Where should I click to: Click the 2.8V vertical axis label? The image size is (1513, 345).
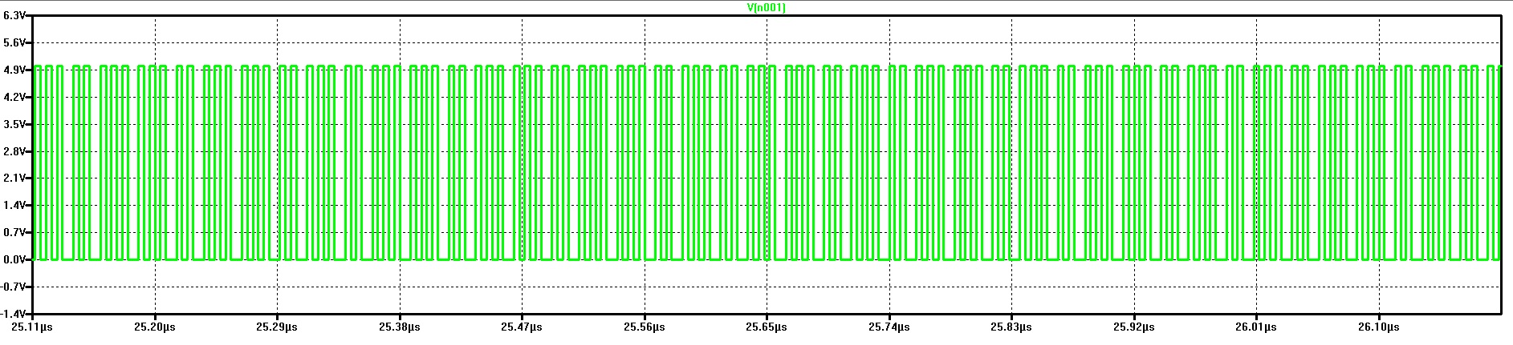16,151
